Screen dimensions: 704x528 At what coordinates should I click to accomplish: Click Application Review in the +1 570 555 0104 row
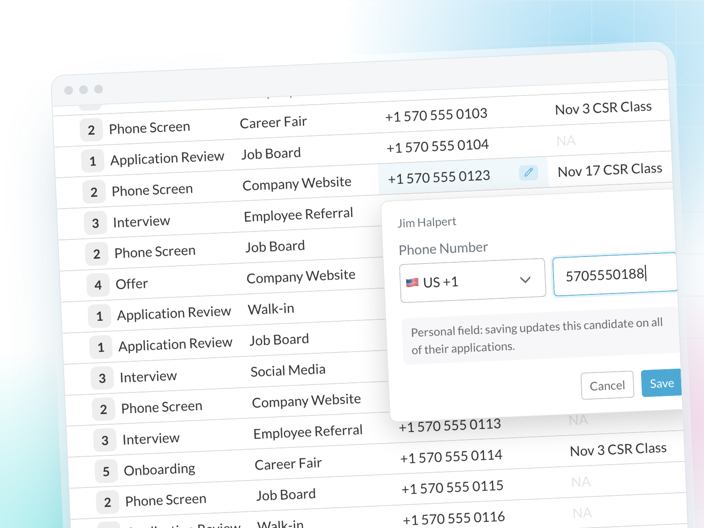(167, 158)
